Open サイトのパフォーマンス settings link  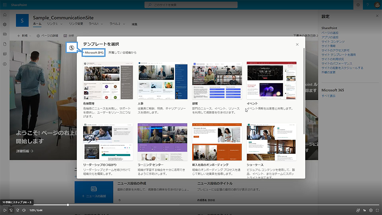pos(337,63)
